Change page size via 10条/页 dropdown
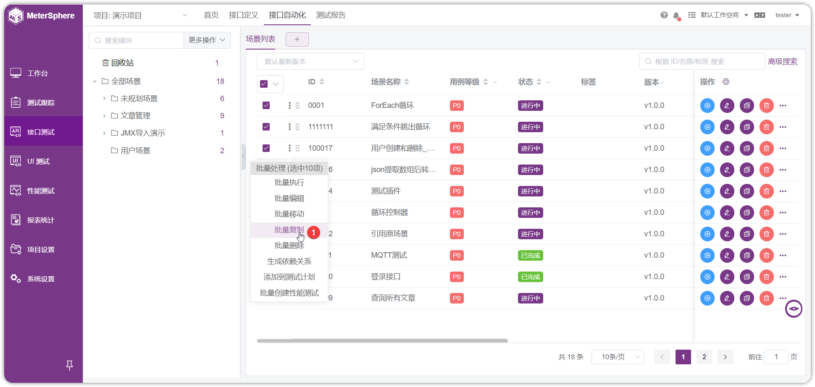Image resolution: width=815 pixels, height=387 pixels. coord(618,357)
